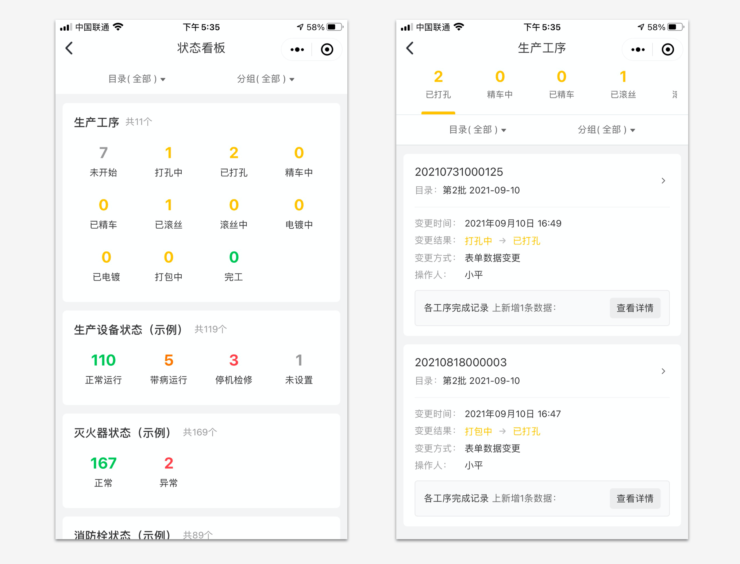Open more options menu on 状态看板
Viewport: 740px width, 564px height.
coord(297,49)
